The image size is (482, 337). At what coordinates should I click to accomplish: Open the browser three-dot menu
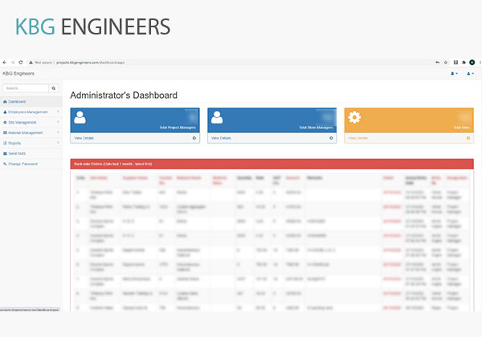click(480, 63)
